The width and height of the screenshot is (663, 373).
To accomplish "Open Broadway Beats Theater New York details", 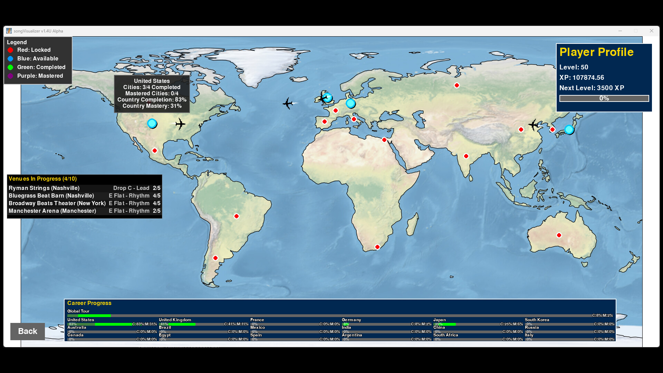I will 57,203.
